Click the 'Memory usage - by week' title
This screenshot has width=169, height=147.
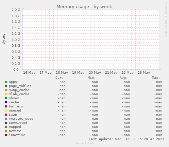click(x=84, y=7)
